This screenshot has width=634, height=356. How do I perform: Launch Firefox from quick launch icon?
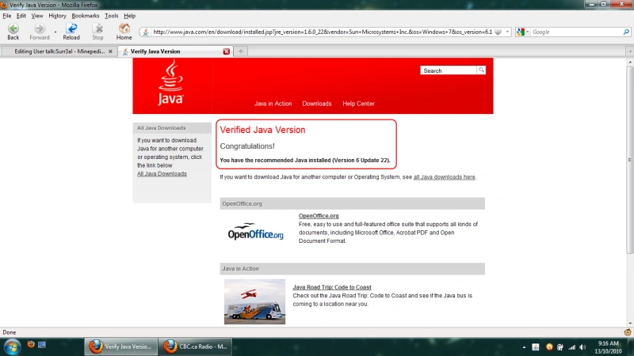point(31,344)
